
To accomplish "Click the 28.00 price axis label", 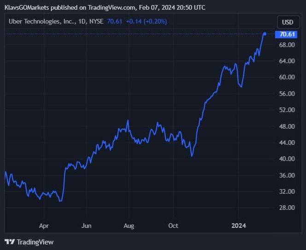I will point(287,208).
